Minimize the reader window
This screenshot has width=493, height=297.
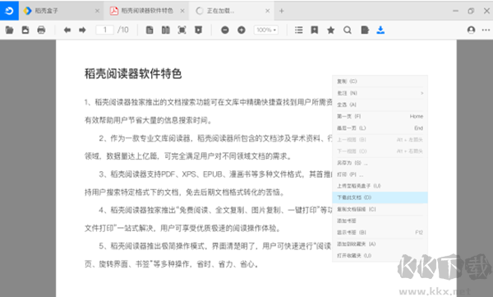455,11
